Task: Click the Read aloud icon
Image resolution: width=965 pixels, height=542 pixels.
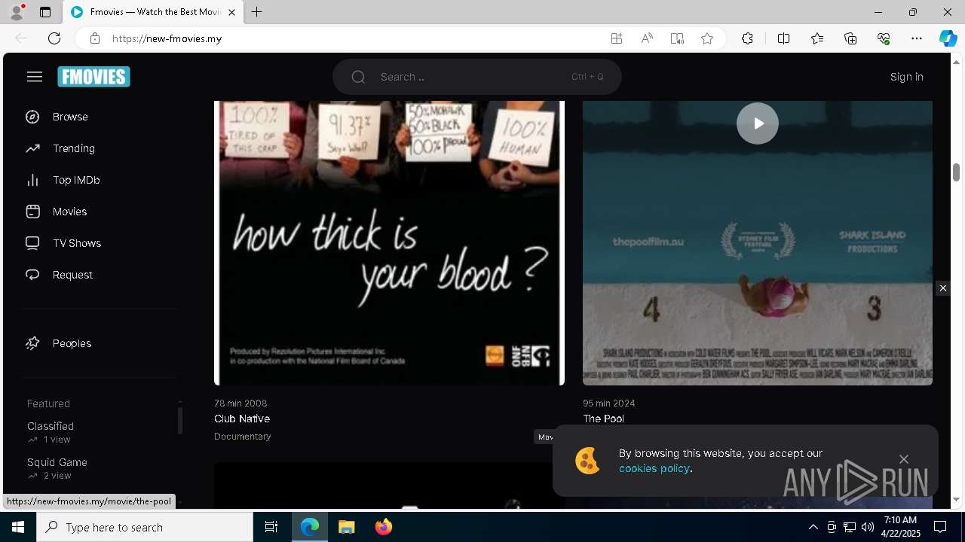Action: (647, 38)
